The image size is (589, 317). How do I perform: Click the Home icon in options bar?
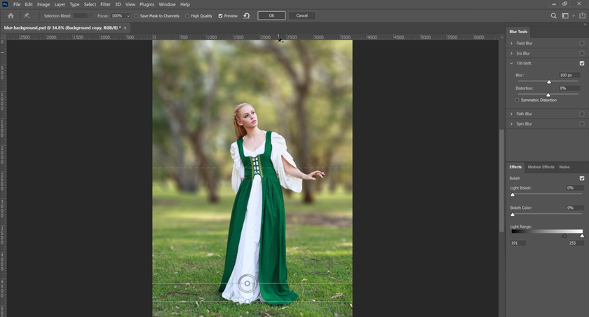tap(11, 15)
